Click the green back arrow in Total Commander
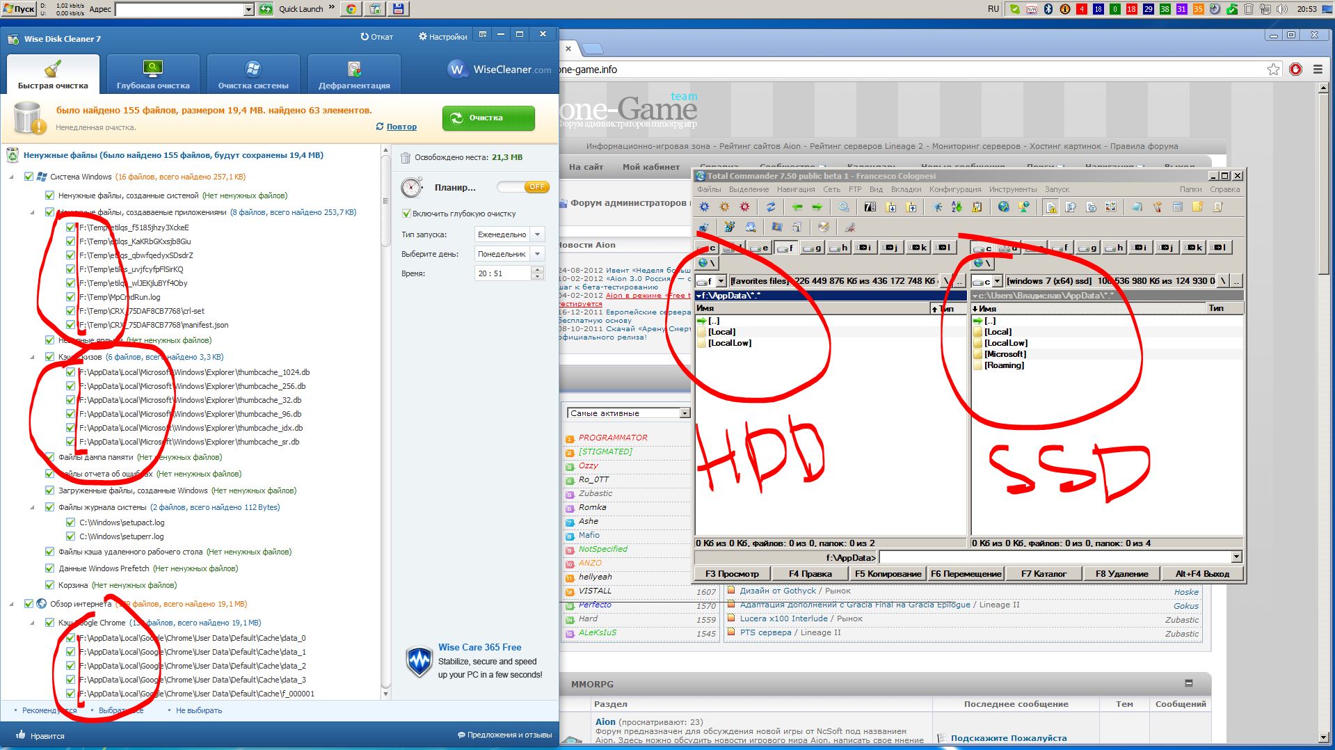The width and height of the screenshot is (1335, 750). coord(797,207)
